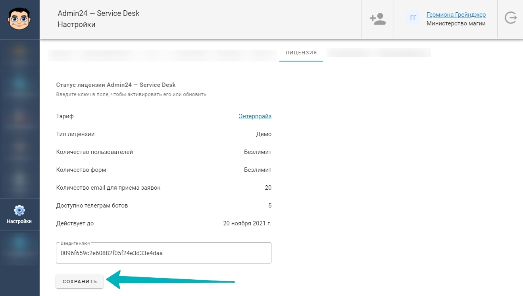The width and height of the screenshot is (523, 296).
Task: Click the 'Тариф' row label
Action: tap(65, 116)
